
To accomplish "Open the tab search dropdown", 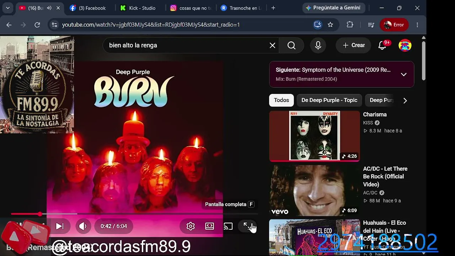I will [8, 8].
